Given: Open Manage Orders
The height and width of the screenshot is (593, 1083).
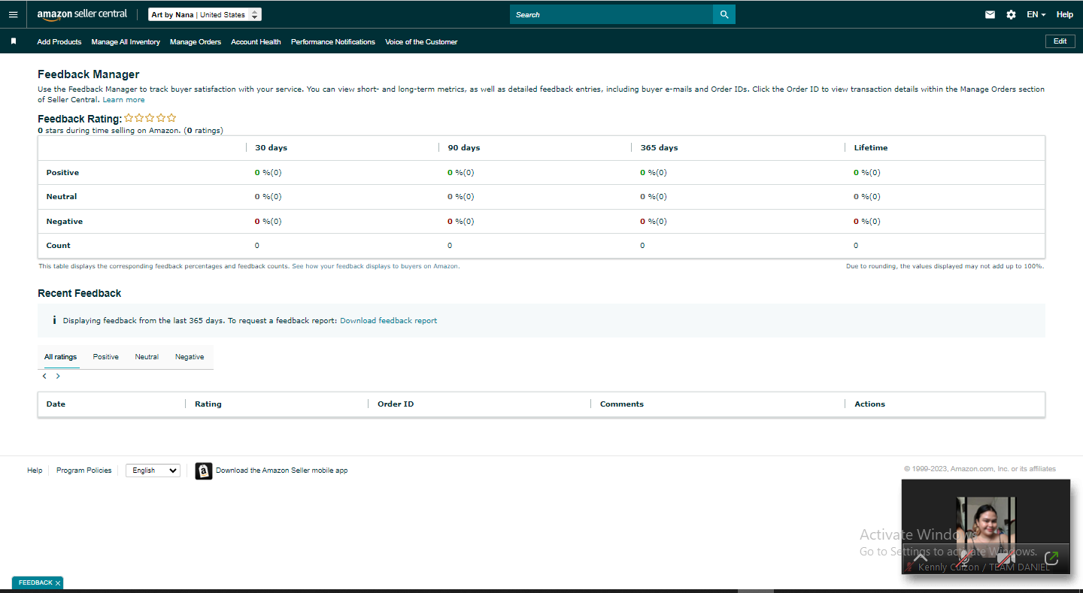Looking at the screenshot, I should click(x=196, y=42).
